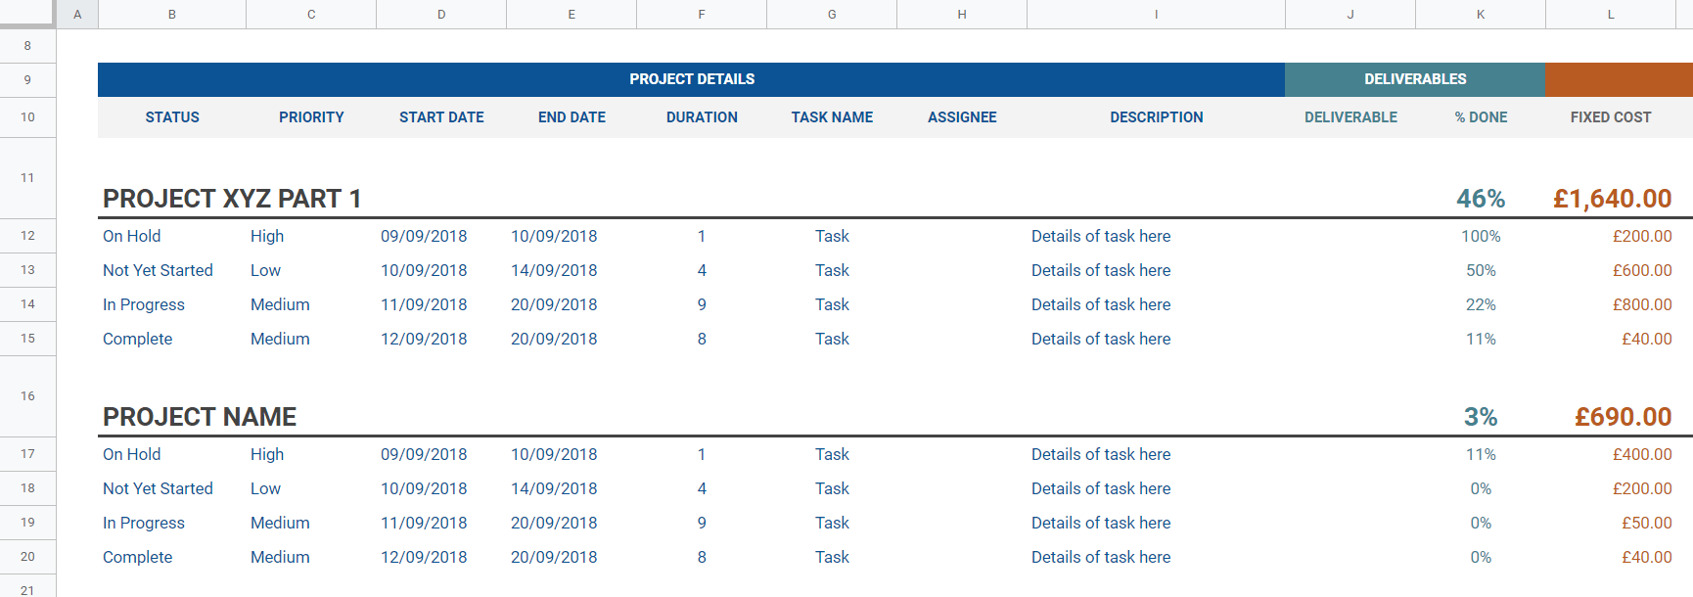
Task: Select 12/09/2018 start date in row 20
Action: point(441,557)
